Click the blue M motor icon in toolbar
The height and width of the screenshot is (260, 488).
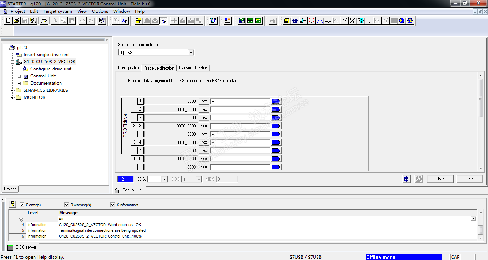pyautogui.click(x=402, y=21)
